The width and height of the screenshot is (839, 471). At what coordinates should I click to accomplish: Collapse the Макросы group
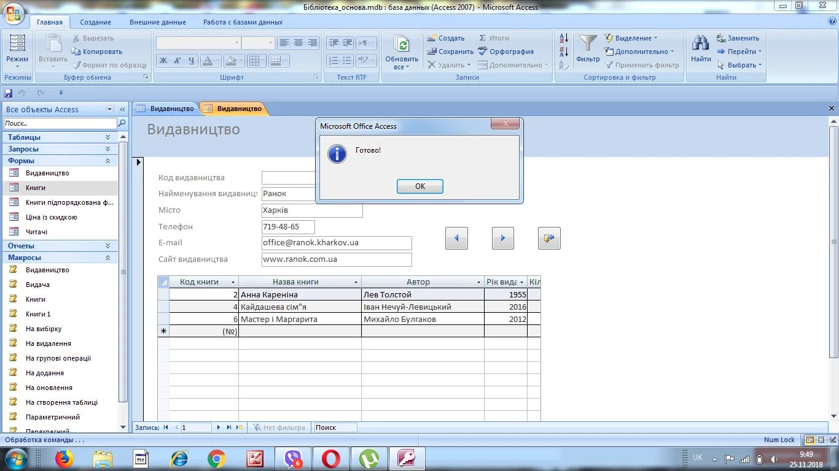(x=60, y=258)
